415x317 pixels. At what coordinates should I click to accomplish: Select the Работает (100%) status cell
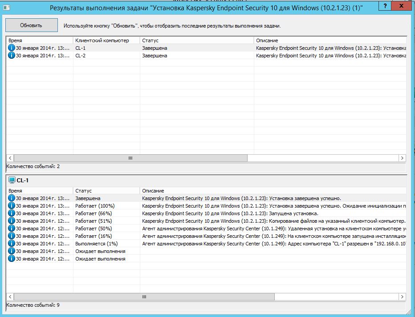95,206
